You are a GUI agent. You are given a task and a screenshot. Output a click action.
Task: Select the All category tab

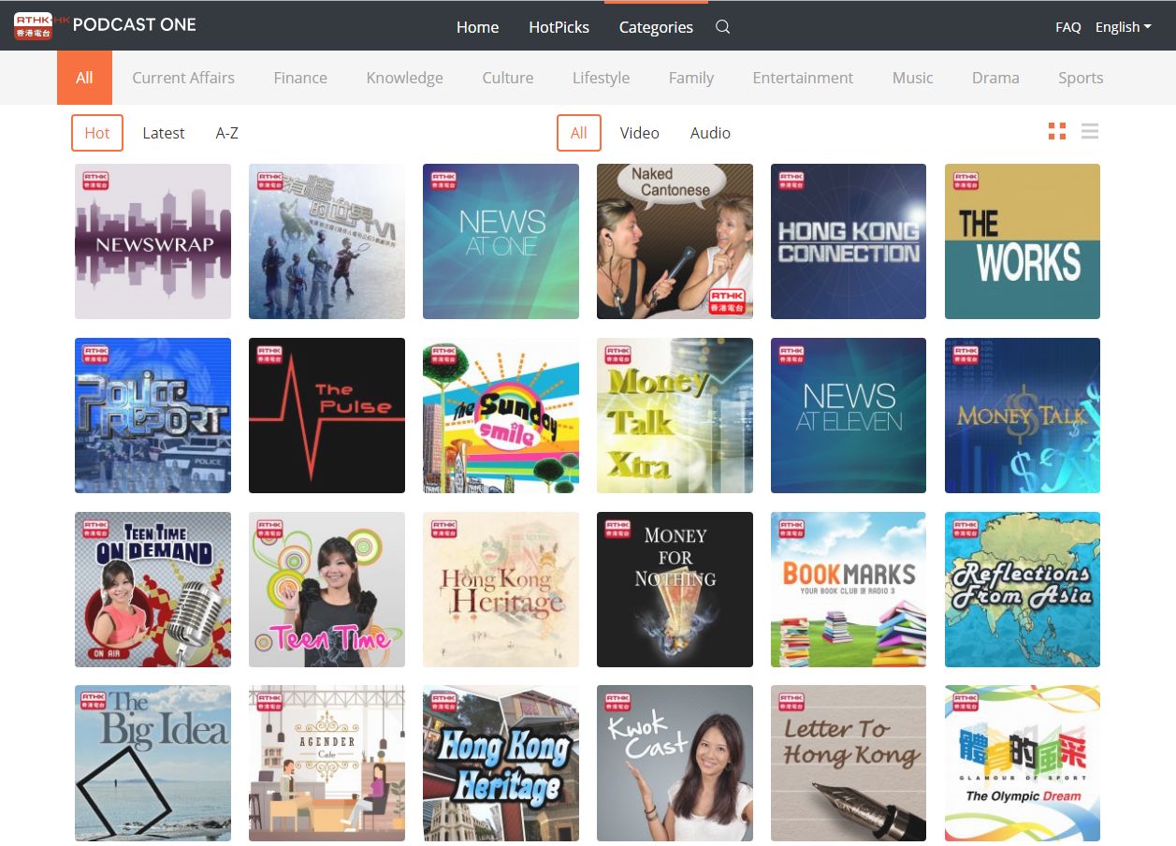click(84, 78)
